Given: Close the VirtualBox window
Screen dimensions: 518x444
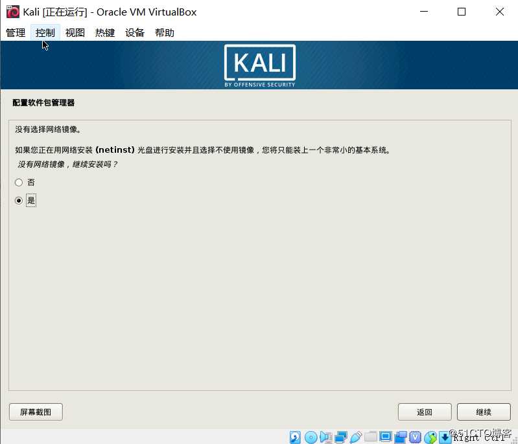Looking at the screenshot, I should coord(499,12).
